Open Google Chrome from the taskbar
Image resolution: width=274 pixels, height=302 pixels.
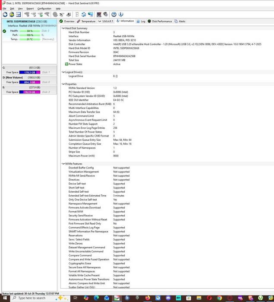click(x=219, y=298)
